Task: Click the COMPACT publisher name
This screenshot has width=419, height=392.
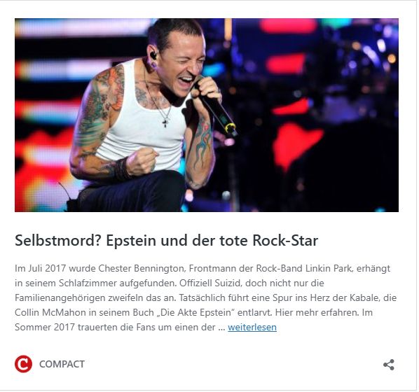Action: click(x=62, y=364)
